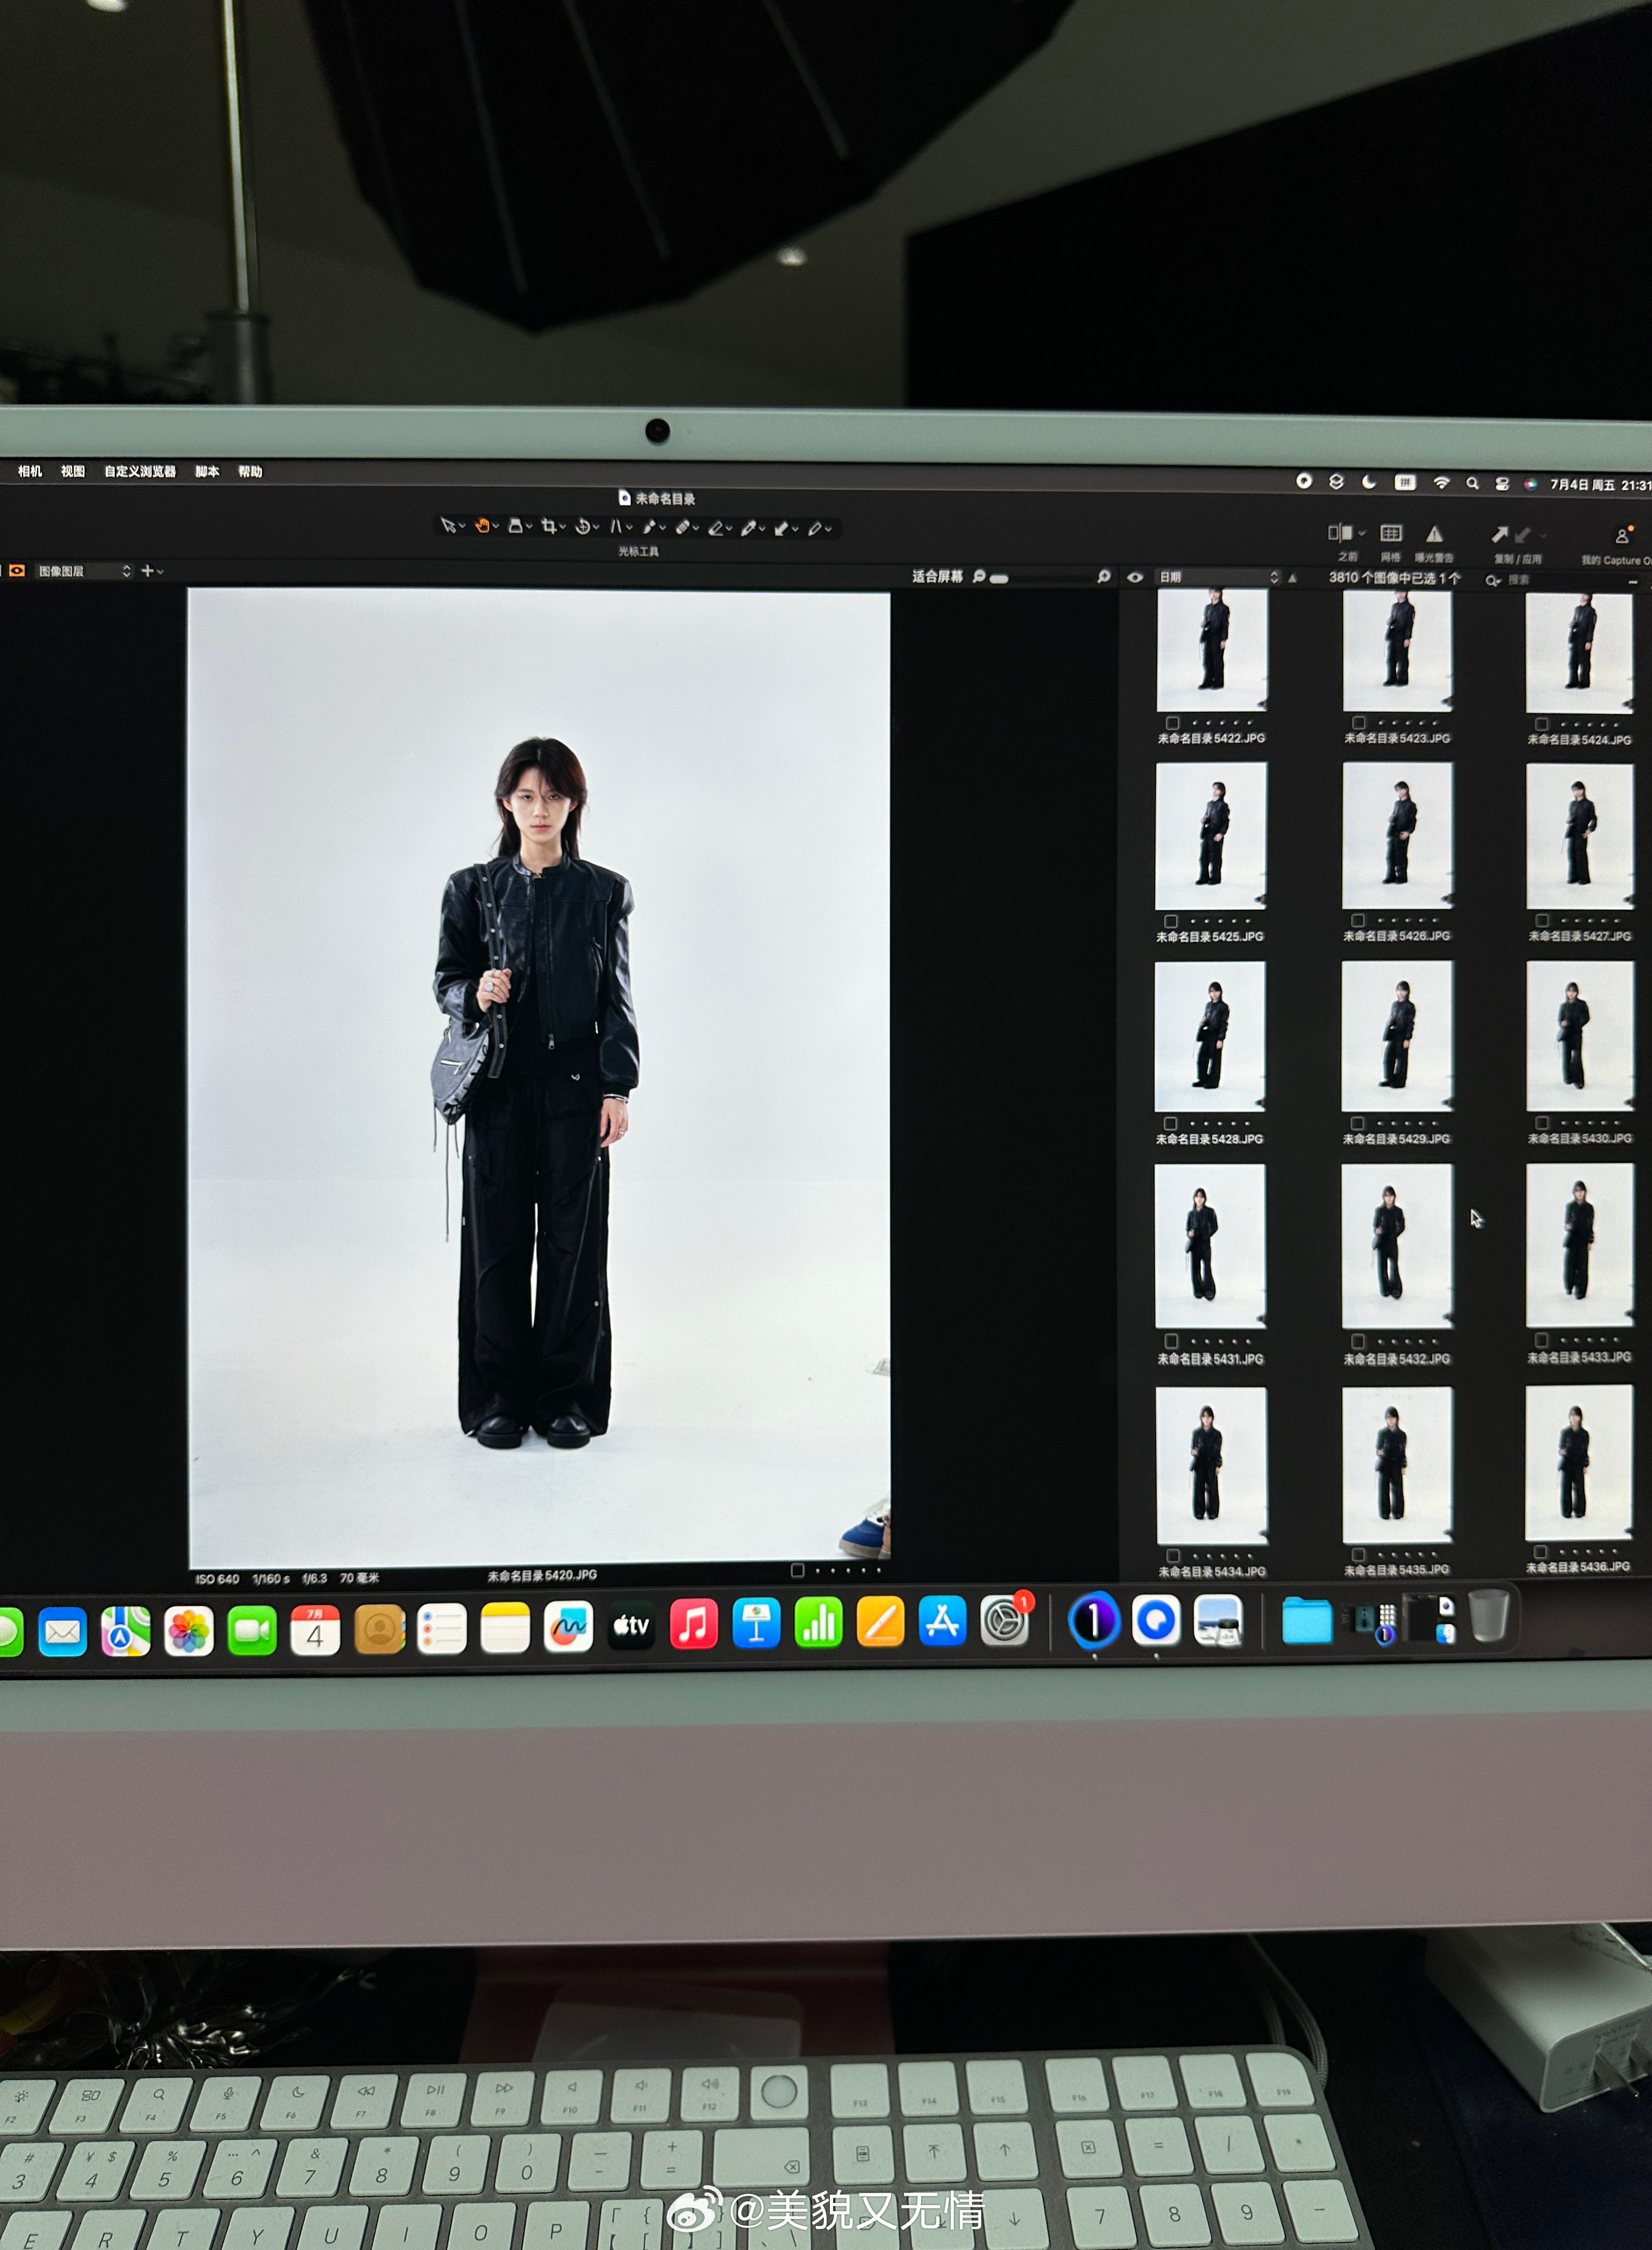The height and width of the screenshot is (2250, 1652).
Task: Click the plus icon to add a layer
Action: coord(147,570)
